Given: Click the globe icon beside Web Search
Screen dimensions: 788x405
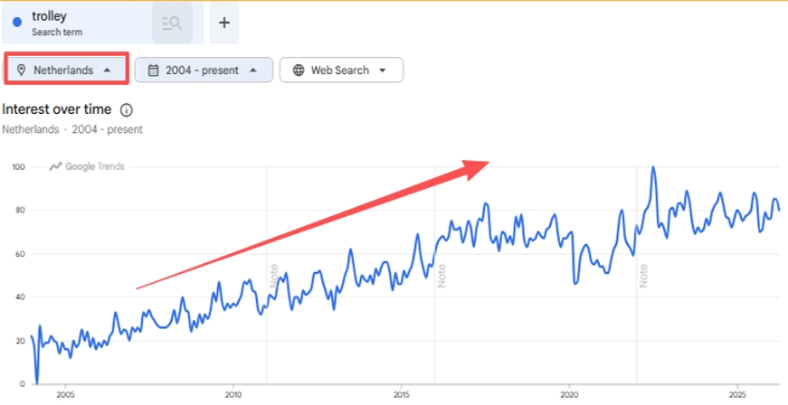Looking at the screenshot, I should click(299, 71).
